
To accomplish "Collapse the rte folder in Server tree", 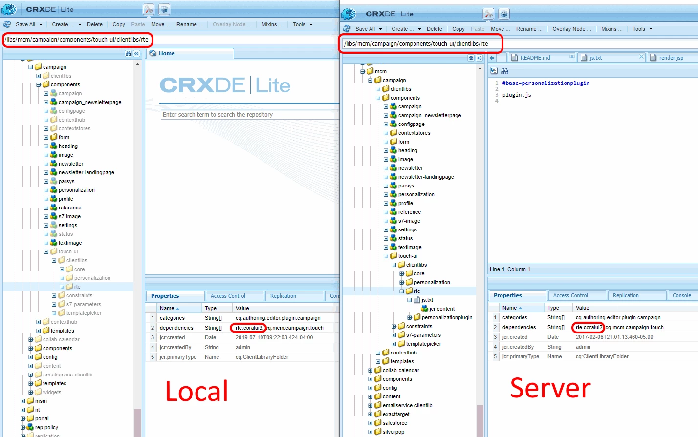I will 402,291.
